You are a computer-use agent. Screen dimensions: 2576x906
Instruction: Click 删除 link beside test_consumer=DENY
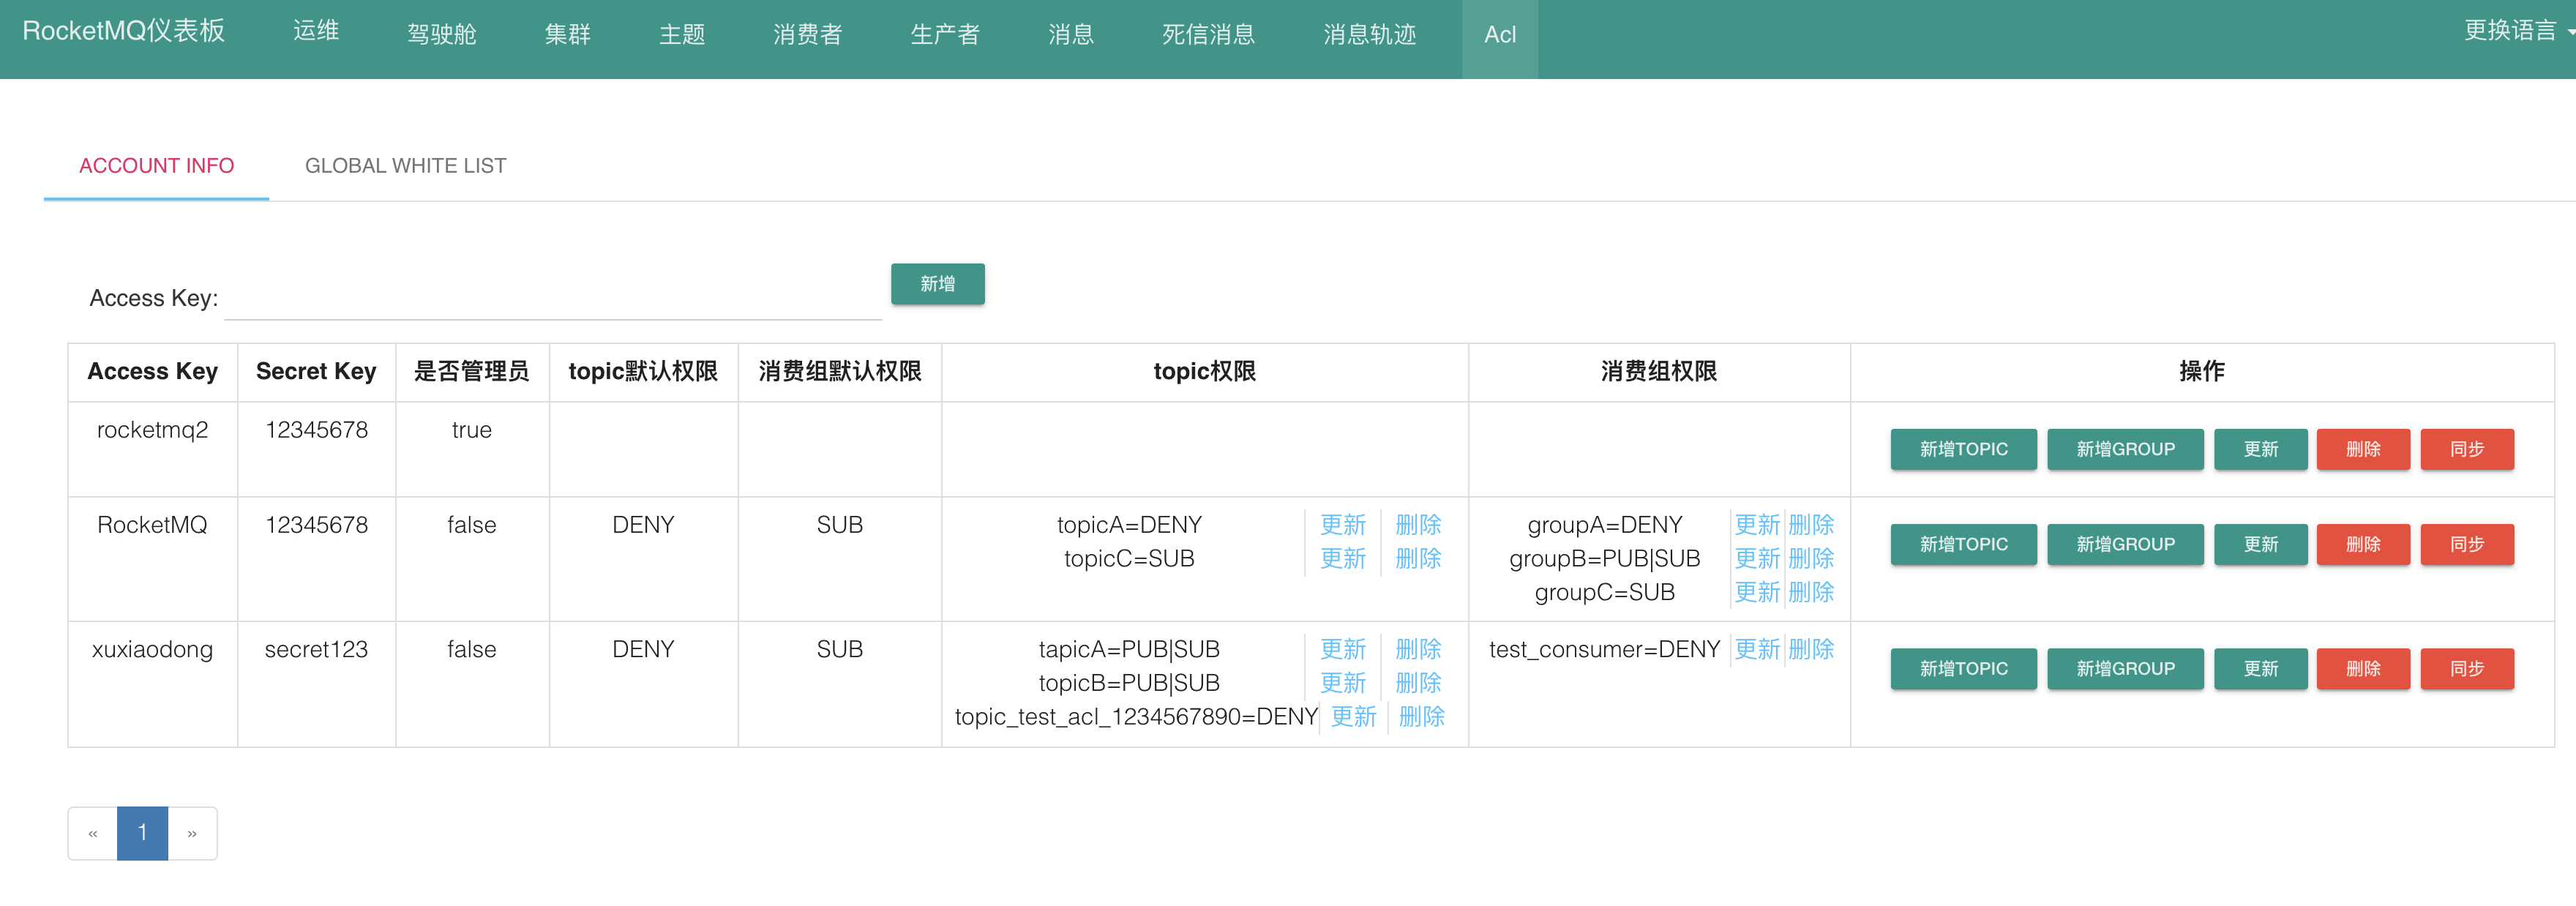[x=1810, y=650]
